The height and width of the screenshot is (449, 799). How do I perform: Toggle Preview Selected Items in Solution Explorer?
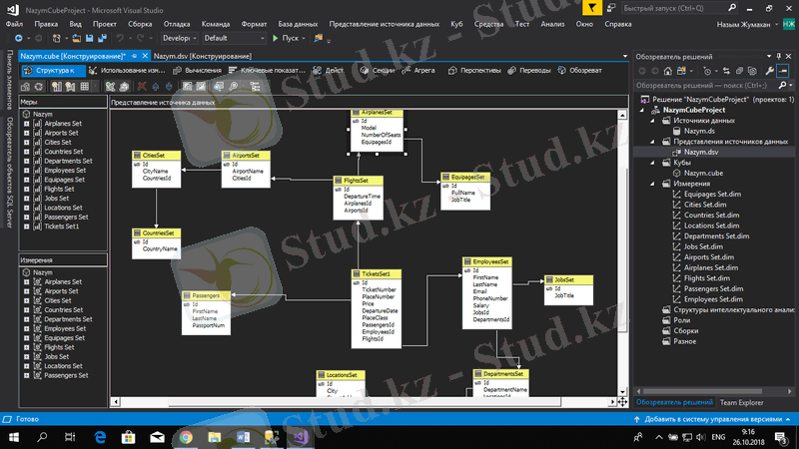tap(783, 71)
